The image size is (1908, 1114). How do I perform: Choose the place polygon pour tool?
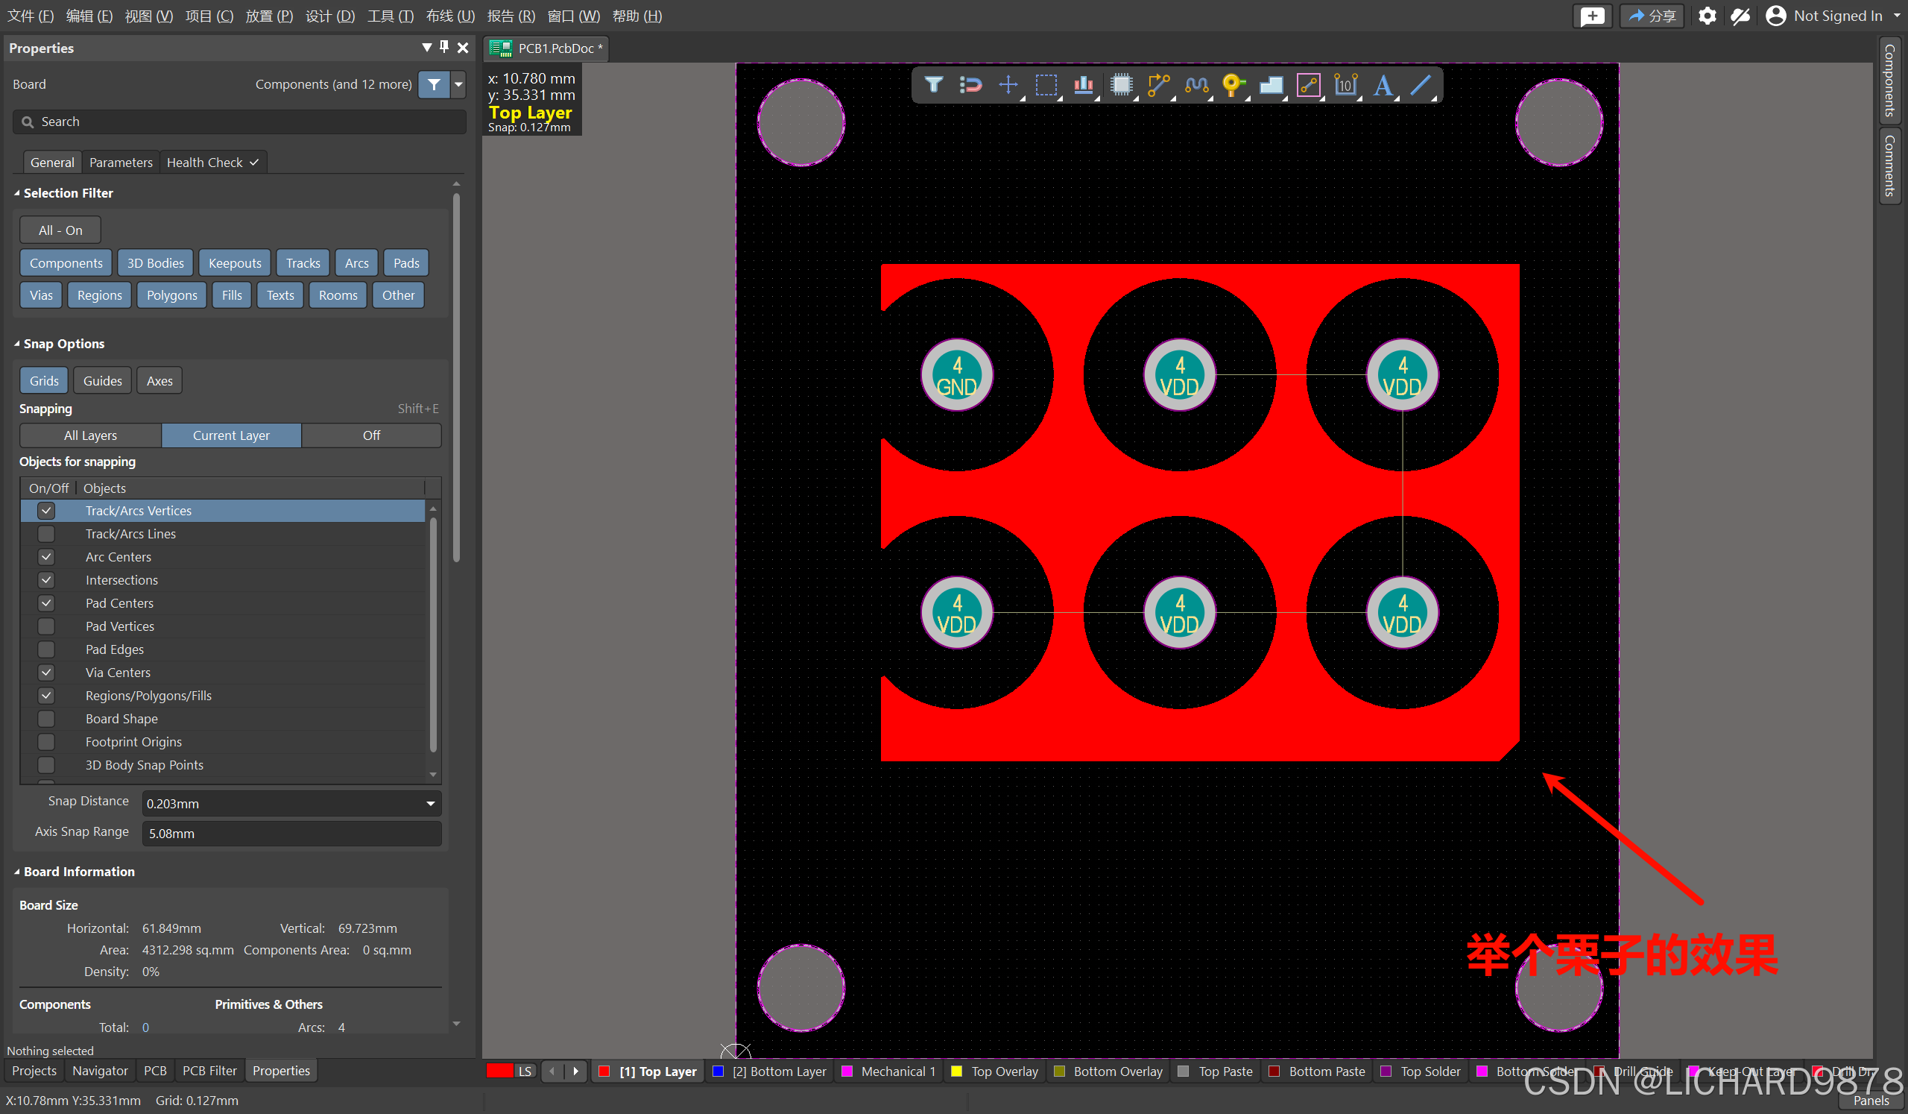pyautogui.click(x=1271, y=84)
